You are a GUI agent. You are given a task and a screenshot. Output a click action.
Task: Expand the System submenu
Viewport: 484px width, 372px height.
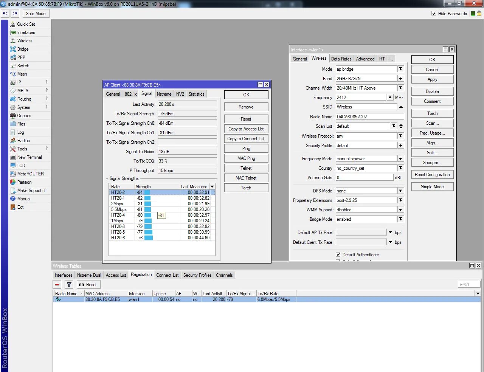tap(47, 107)
